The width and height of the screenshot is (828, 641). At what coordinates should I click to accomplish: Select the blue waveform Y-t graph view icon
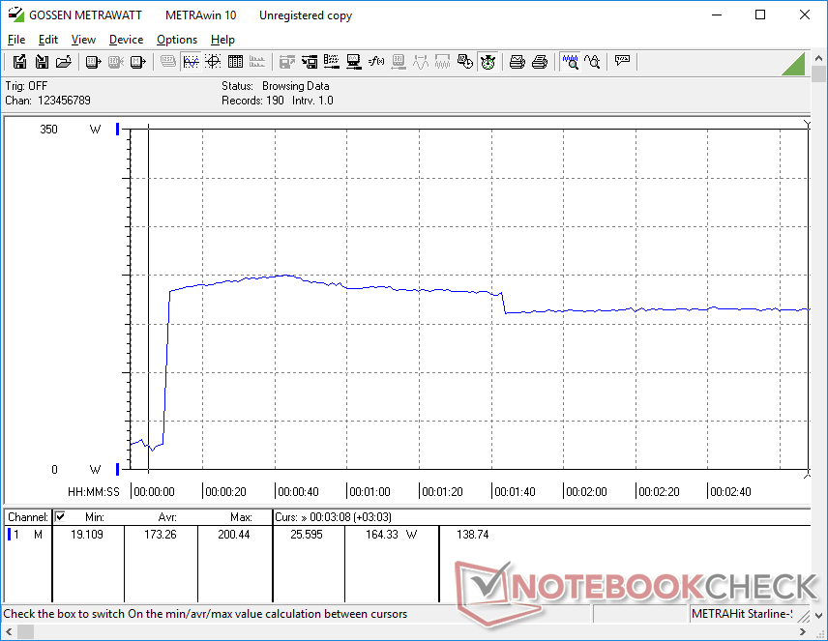191,62
